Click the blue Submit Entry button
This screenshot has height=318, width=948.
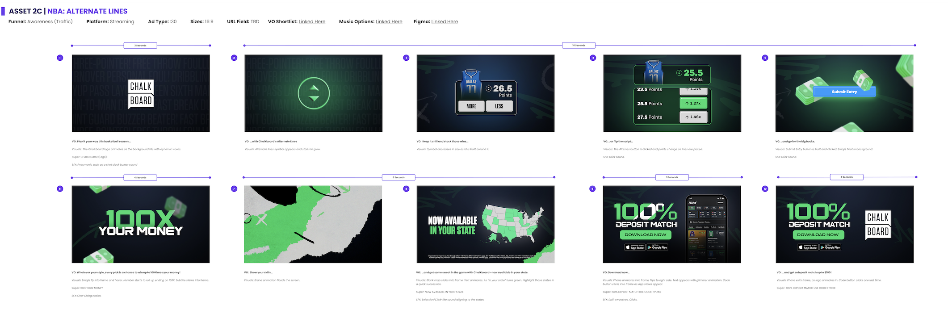(x=844, y=92)
